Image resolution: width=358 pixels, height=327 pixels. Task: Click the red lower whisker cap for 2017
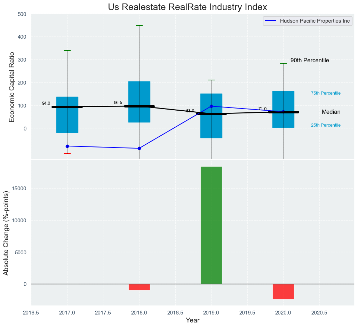[67, 153]
